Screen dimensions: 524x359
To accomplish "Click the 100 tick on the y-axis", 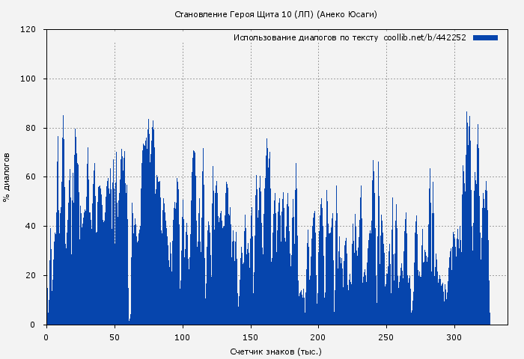I will tap(28, 79).
